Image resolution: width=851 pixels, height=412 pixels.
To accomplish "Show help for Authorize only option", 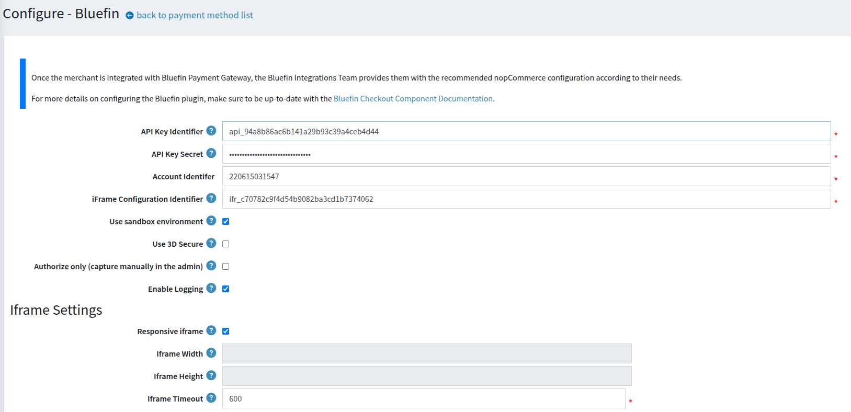I will point(211,266).
